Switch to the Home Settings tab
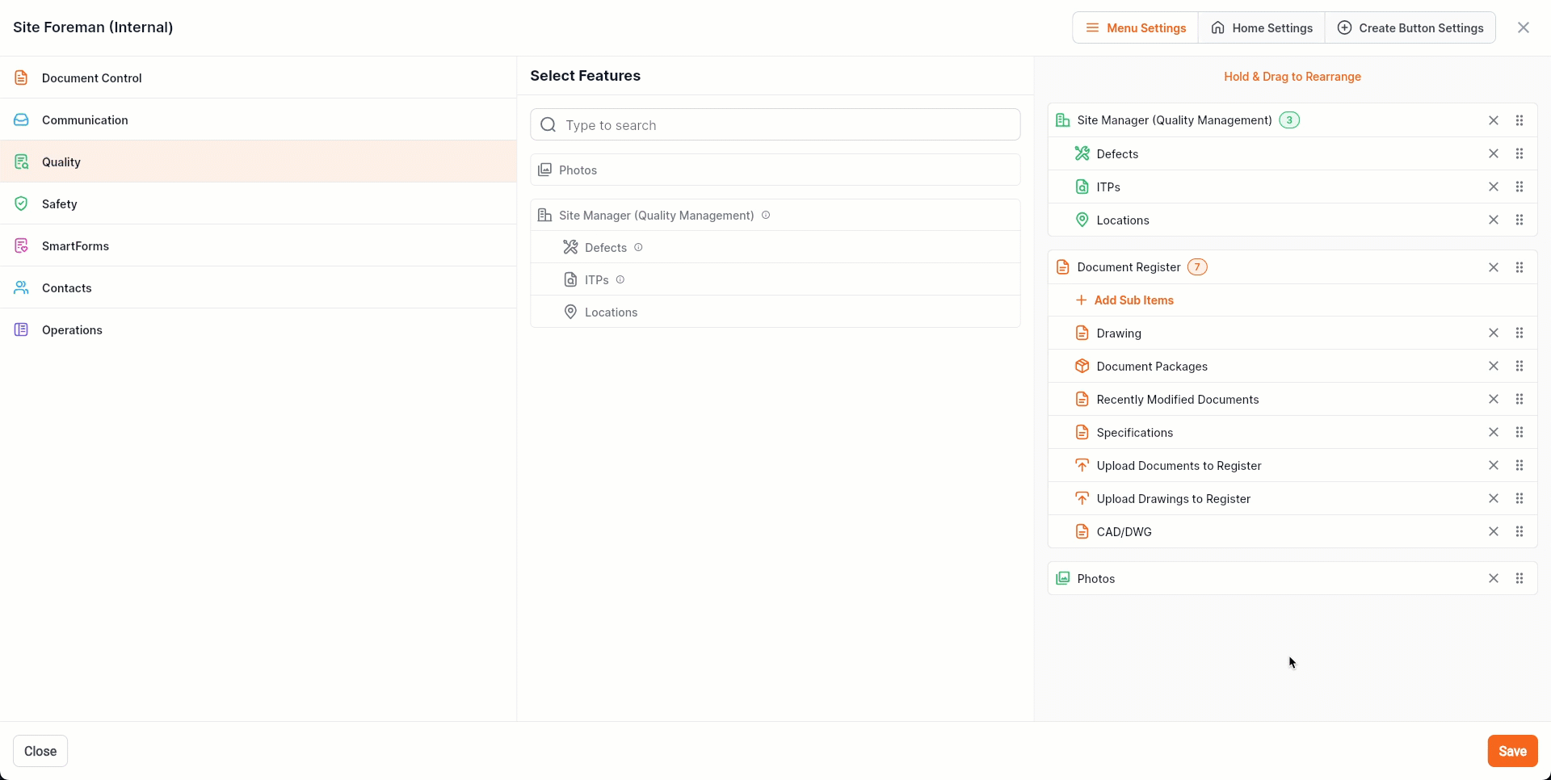 click(x=1261, y=28)
